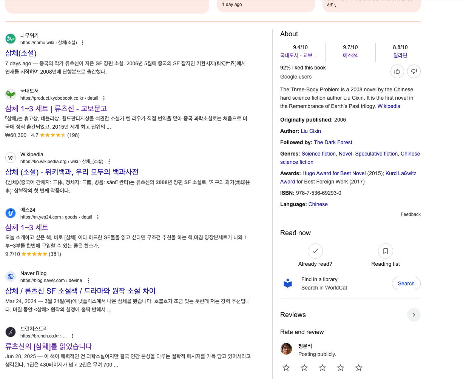466x379 pixels.
Task: Click the Search in WorldCat button
Action: point(406,283)
